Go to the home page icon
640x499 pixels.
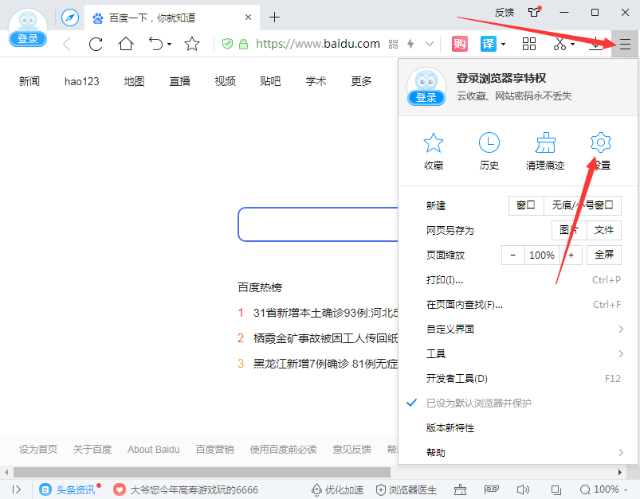tap(126, 43)
